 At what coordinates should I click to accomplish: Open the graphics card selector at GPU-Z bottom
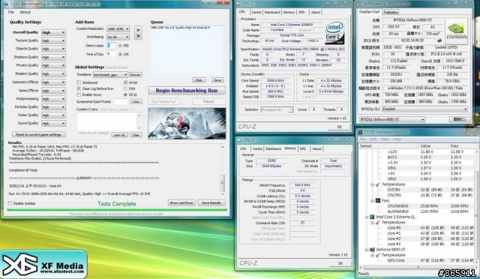pos(392,119)
